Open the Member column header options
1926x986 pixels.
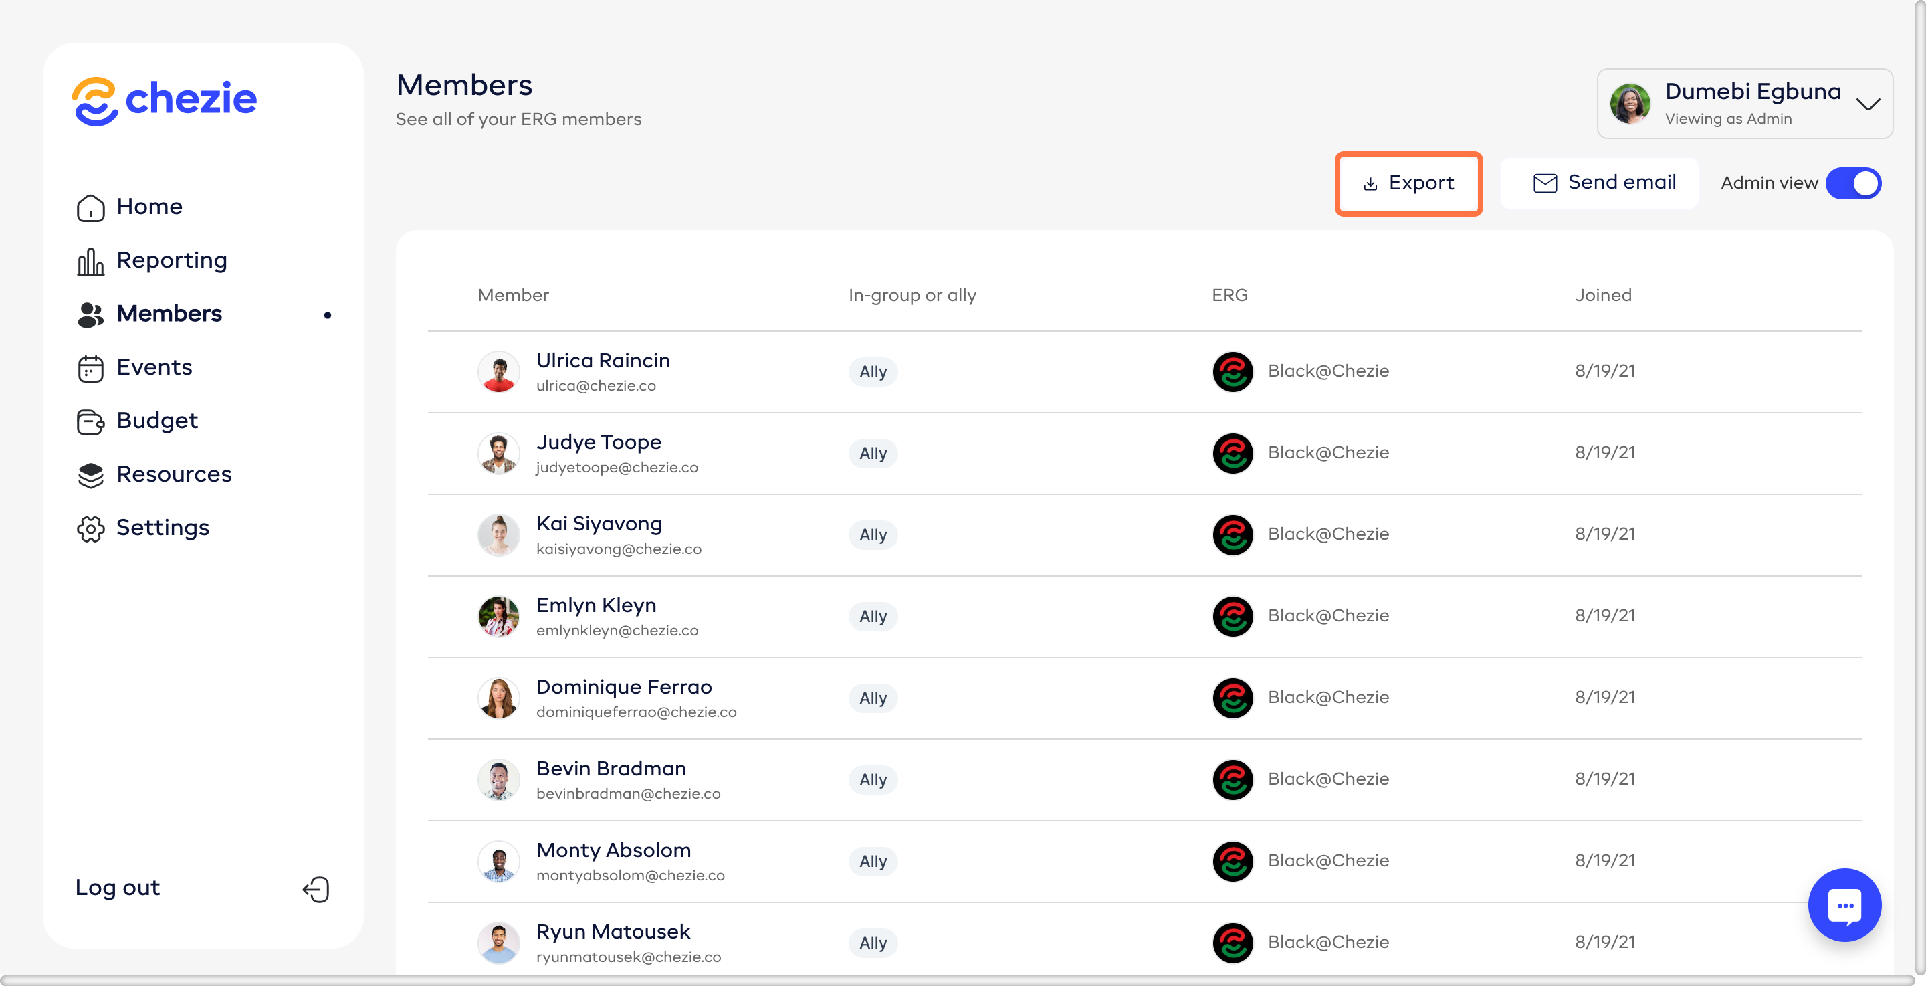[513, 295]
